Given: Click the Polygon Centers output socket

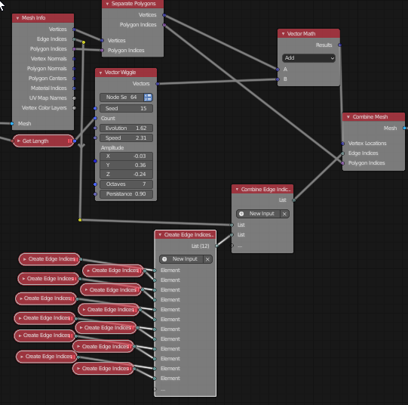Looking at the screenshot, I should coord(74,79).
